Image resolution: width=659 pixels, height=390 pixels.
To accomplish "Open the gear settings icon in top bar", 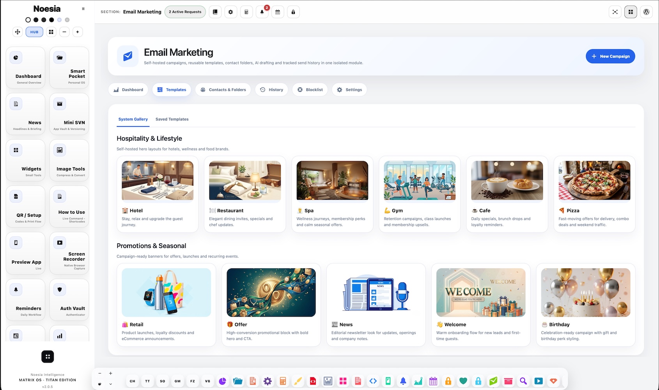I will [x=231, y=12].
